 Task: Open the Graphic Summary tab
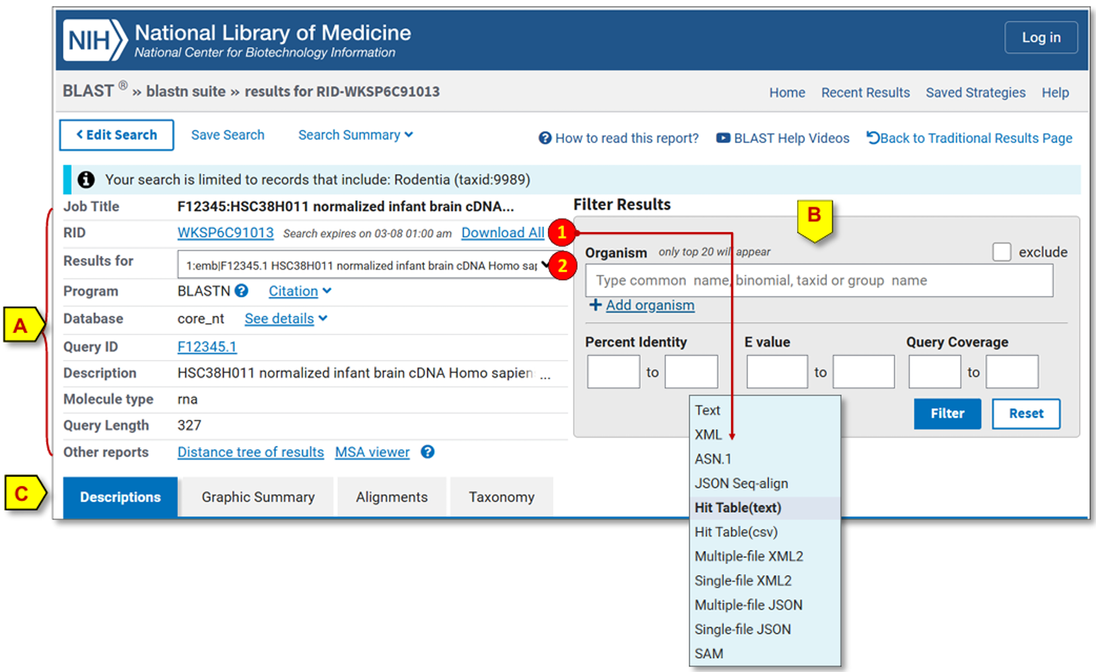tap(258, 497)
